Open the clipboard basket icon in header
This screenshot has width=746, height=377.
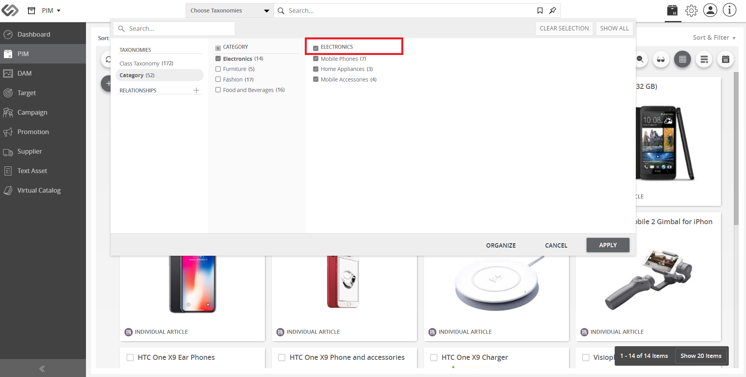673,11
